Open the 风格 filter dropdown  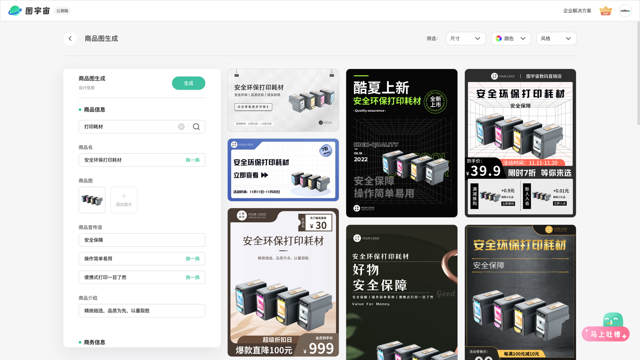pos(556,38)
